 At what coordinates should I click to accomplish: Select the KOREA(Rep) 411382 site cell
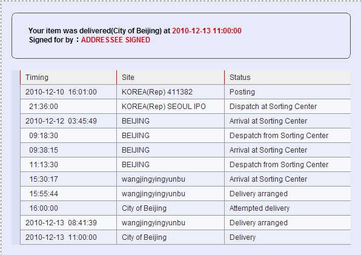[170, 92]
